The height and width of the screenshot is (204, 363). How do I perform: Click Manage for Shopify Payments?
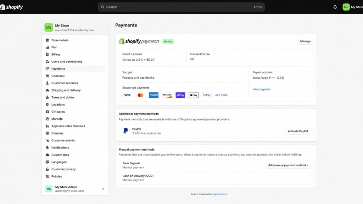305,41
